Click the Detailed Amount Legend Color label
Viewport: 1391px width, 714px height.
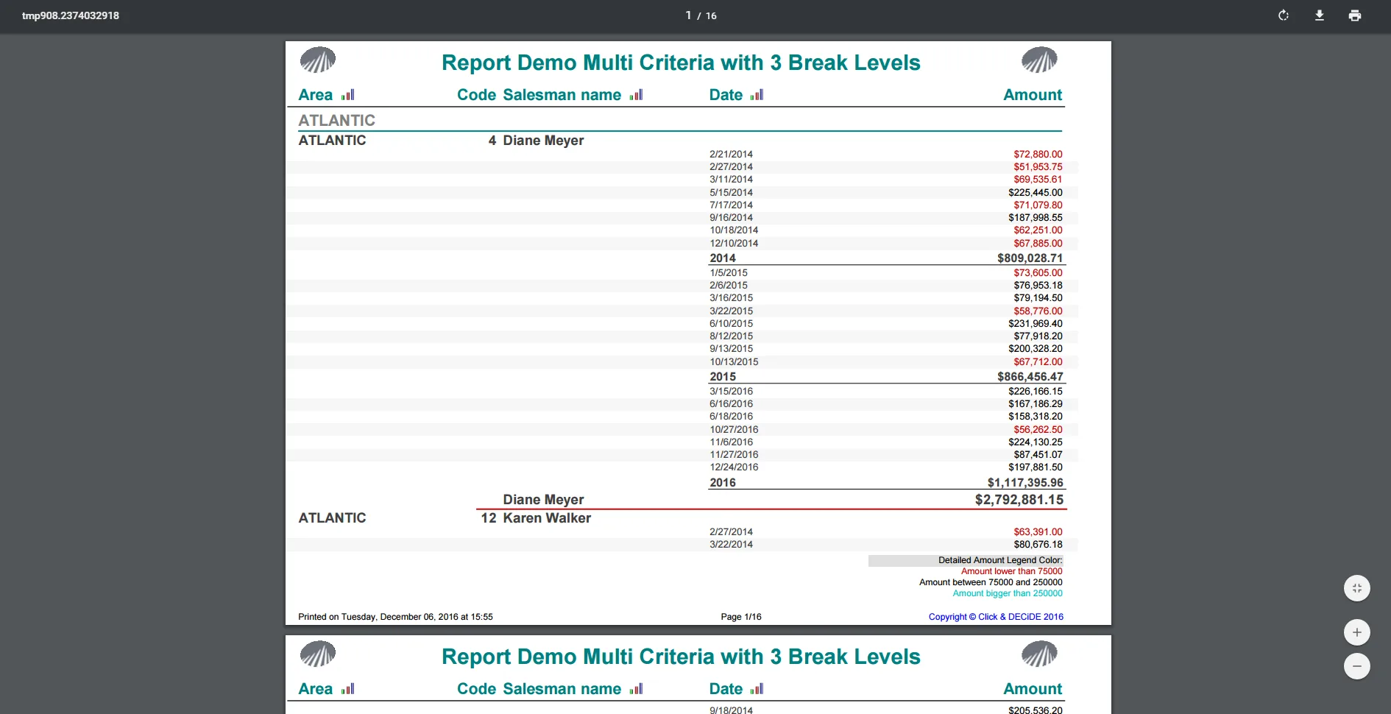pyautogui.click(x=1000, y=560)
